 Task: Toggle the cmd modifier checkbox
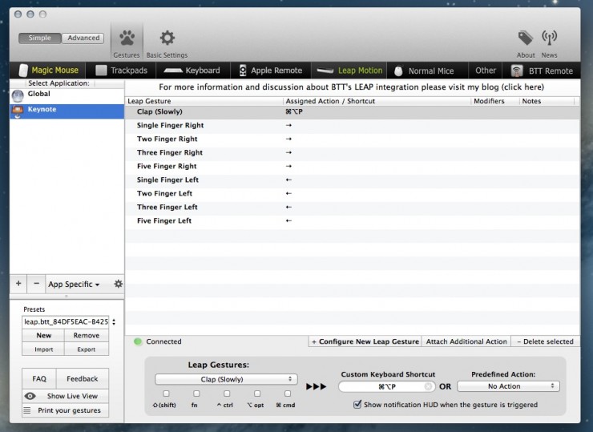(288, 394)
